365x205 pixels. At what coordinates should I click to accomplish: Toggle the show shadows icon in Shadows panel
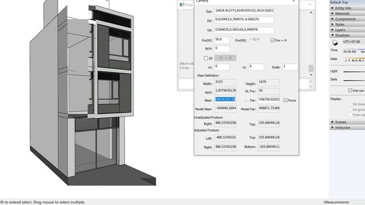click(x=335, y=43)
